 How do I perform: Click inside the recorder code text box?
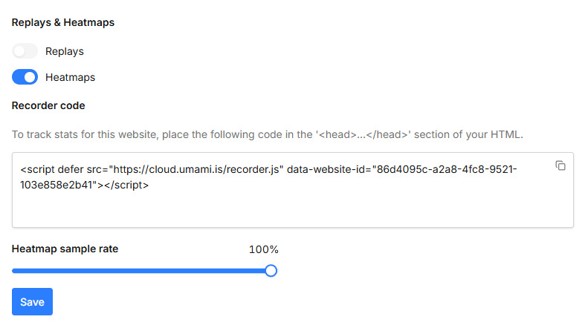[x=292, y=190]
